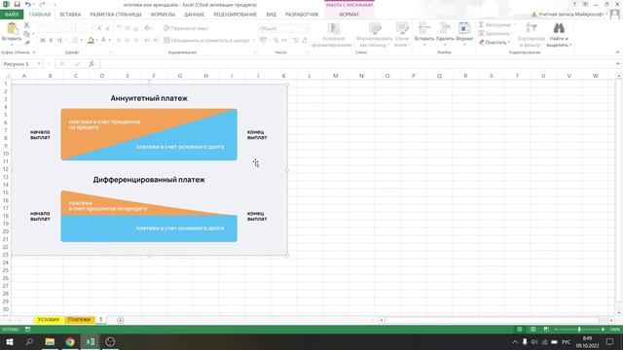Image resolution: width=623 pixels, height=350 pixels.
Task: Toggle Bold (Ж) formatting
Action: [43, 40]
